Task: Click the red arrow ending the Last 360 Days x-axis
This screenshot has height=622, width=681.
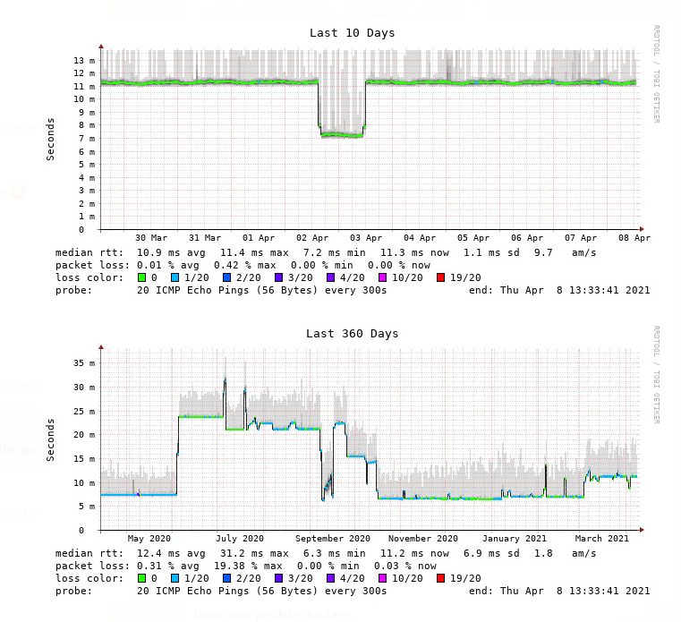Action: click(643, 530)
